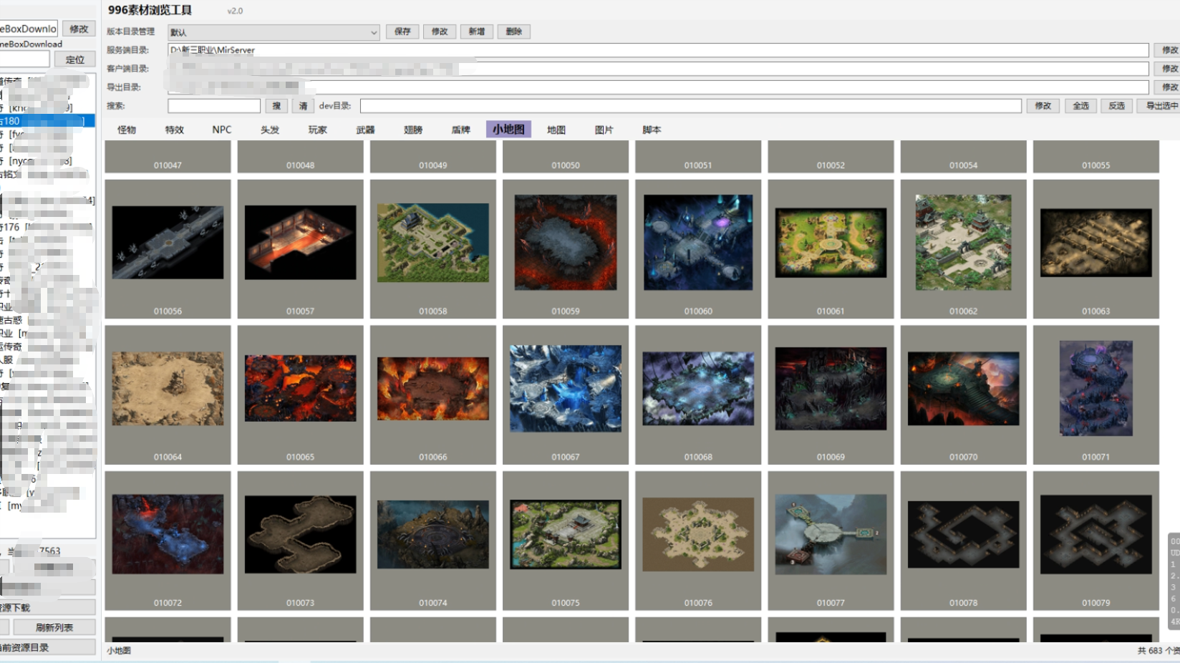Select minimap thumbnail 010073
The width and height of the screenshot is (1180, 663).
pyautogui.click(x=301, y=541)
